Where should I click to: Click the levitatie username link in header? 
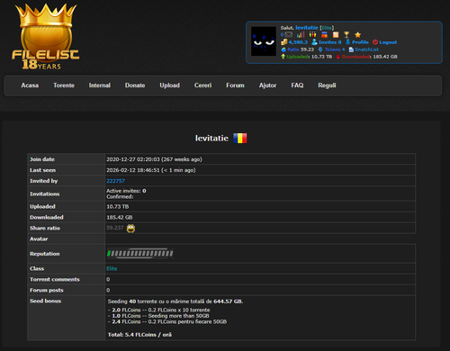click(307, 28)
